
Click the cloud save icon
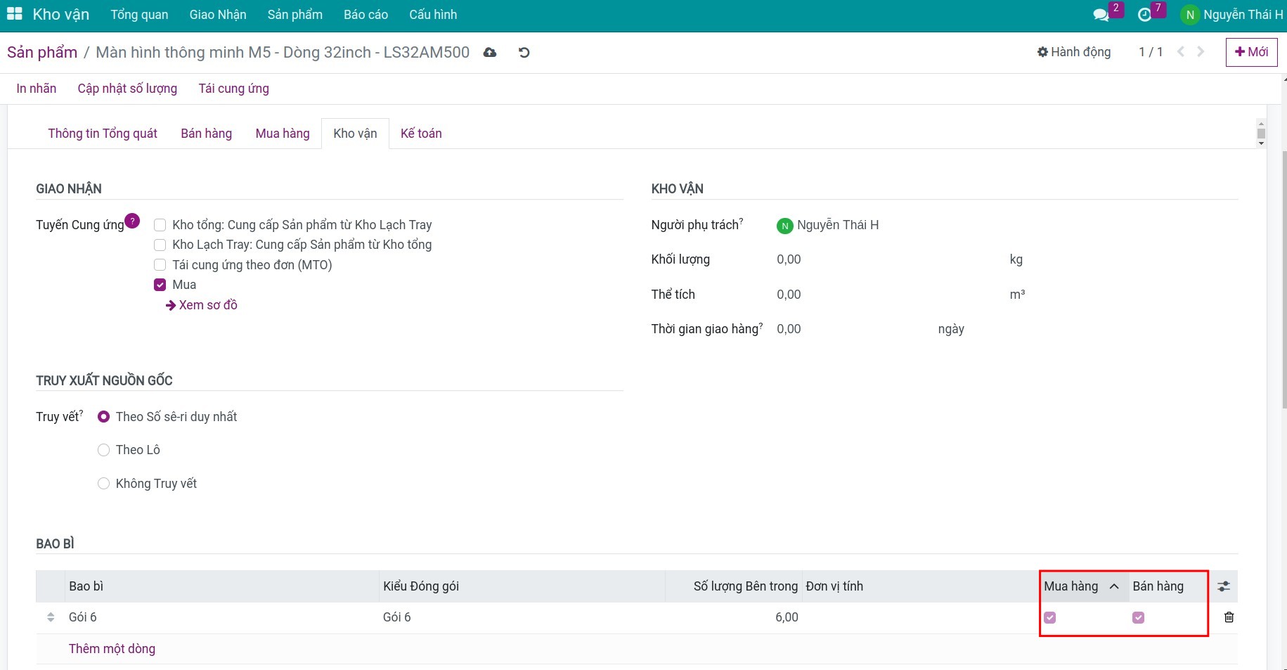click(x=490, y=53)
